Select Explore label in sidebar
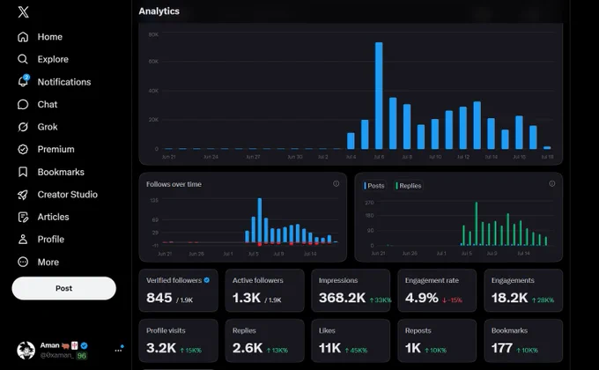 pos(53,59)
